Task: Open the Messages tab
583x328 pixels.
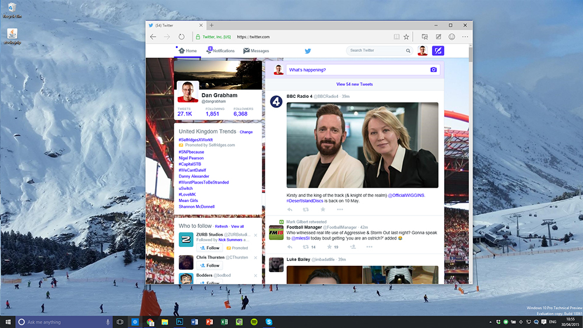Action: pos(256,51)
